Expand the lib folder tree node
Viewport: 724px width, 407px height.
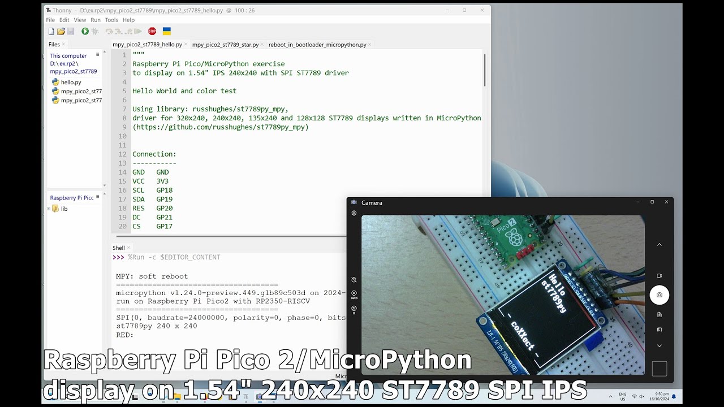click(49, 209)
